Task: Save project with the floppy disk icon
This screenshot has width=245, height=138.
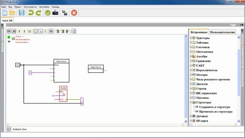Action: point(21,13)
